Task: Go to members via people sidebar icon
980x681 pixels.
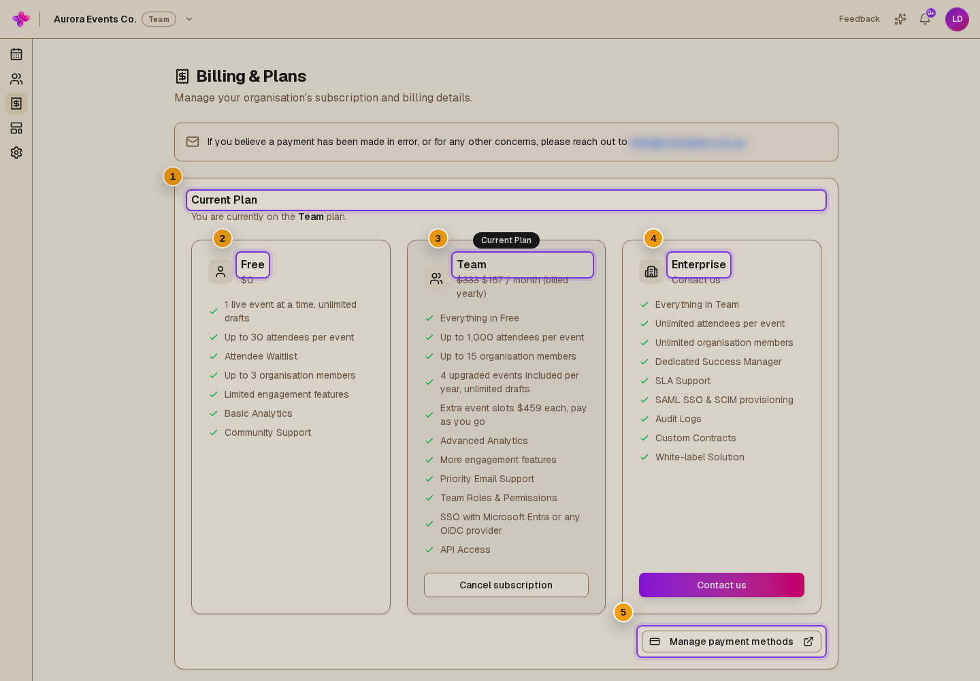Action: click(16, 79)
